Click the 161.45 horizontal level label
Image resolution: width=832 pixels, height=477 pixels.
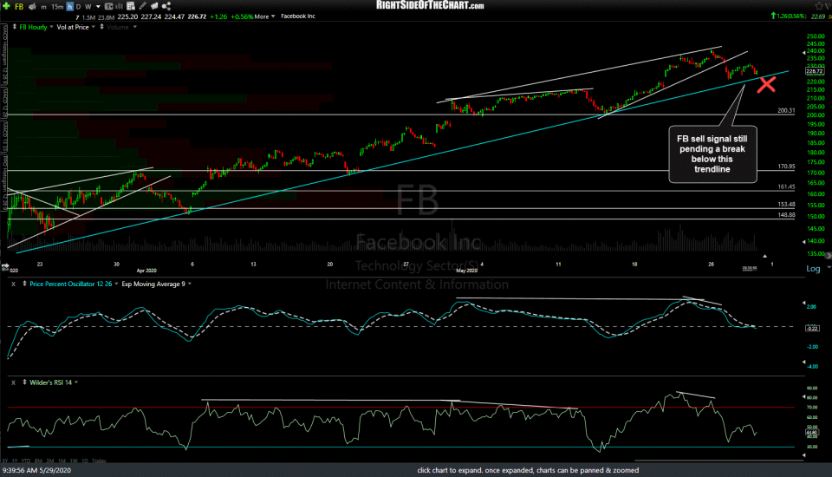click(786, 186)
